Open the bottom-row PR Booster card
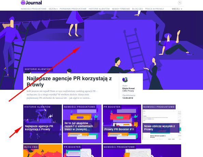This screenshot has height=157, width=203. coord(82,150)
